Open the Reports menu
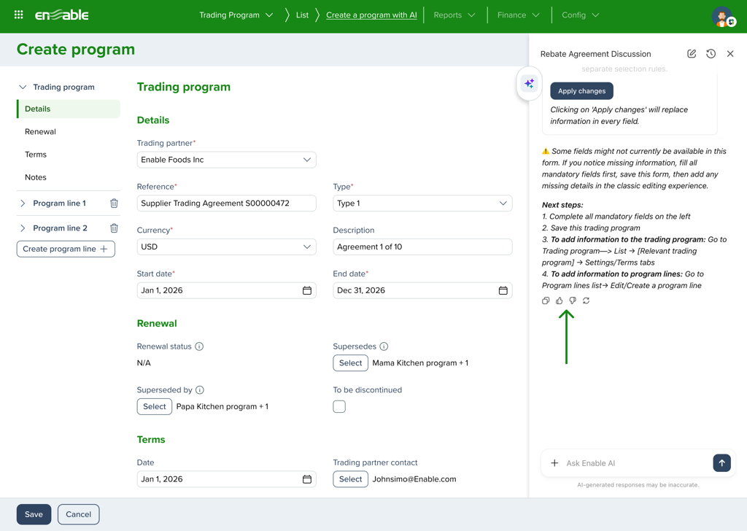 pyautogui.click(x=454, y=15)
